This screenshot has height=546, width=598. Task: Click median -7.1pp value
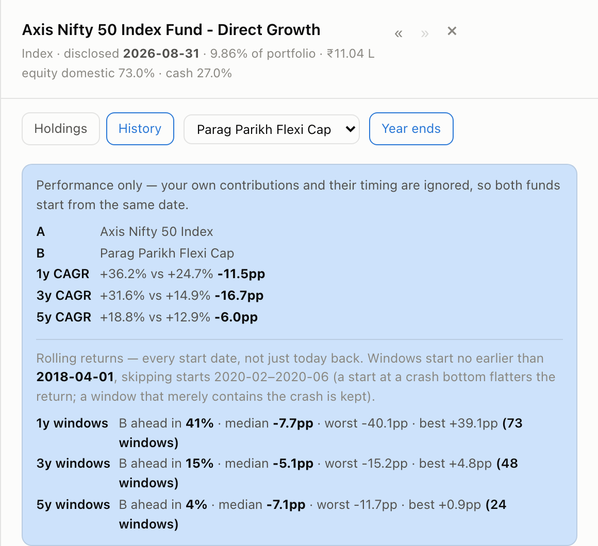pos(286,504)
